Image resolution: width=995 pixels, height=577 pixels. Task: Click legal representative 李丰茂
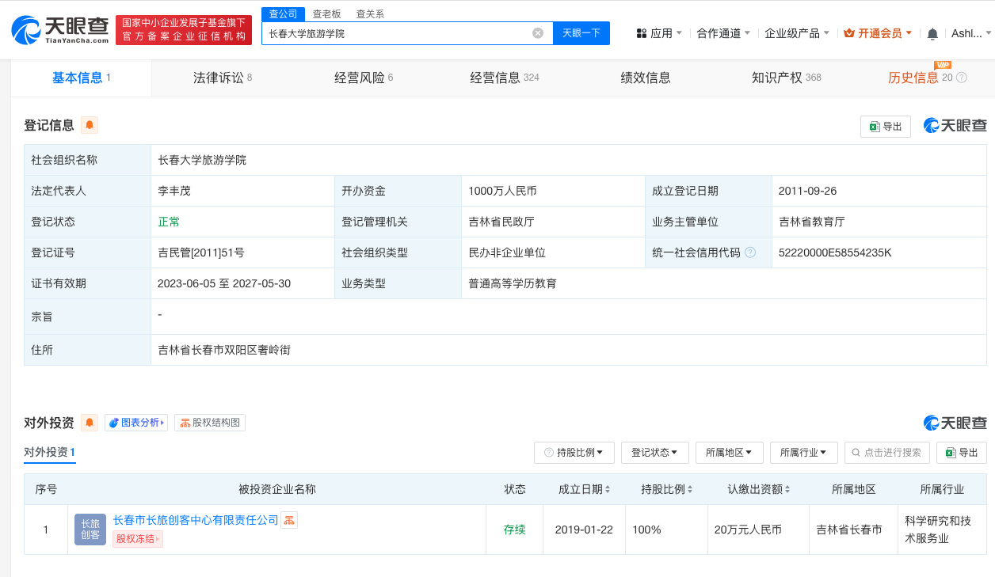[x=174, y=191]
